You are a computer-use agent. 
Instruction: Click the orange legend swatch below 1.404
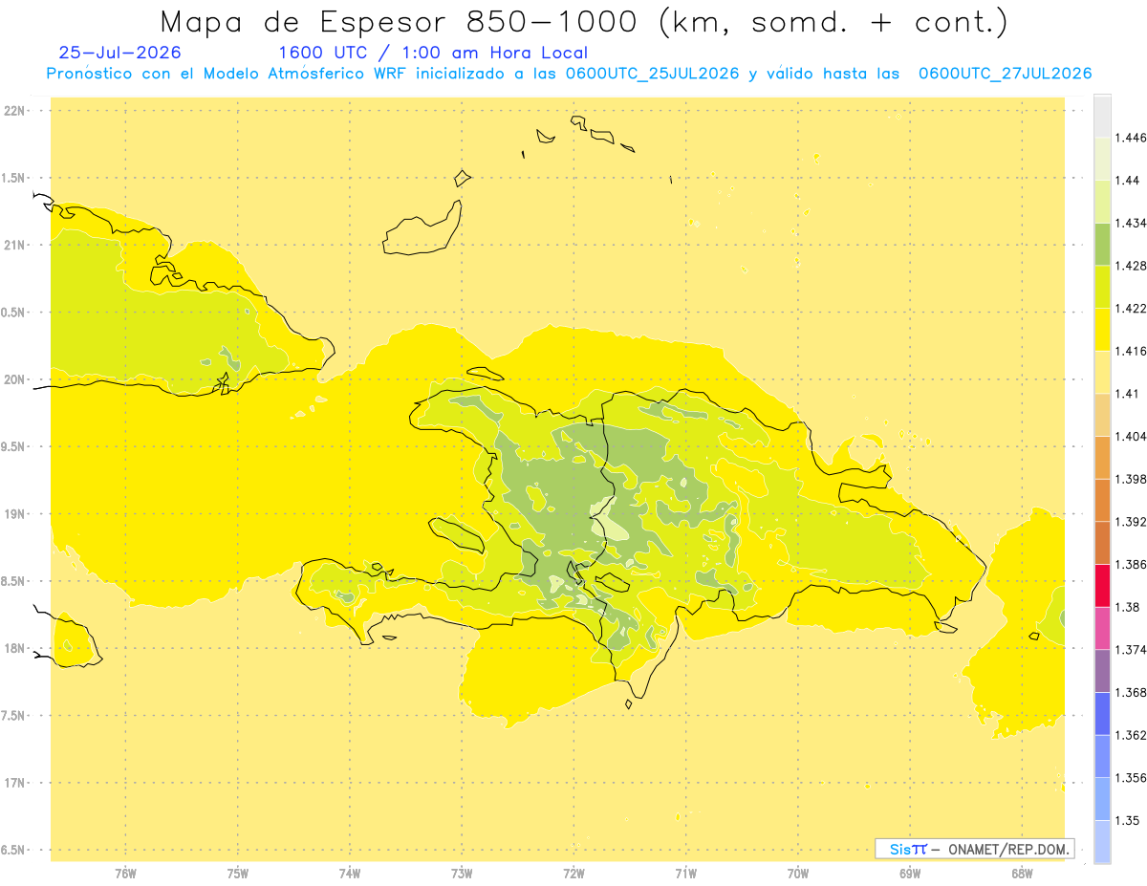pyautogui.click(x=1102, y=457)
